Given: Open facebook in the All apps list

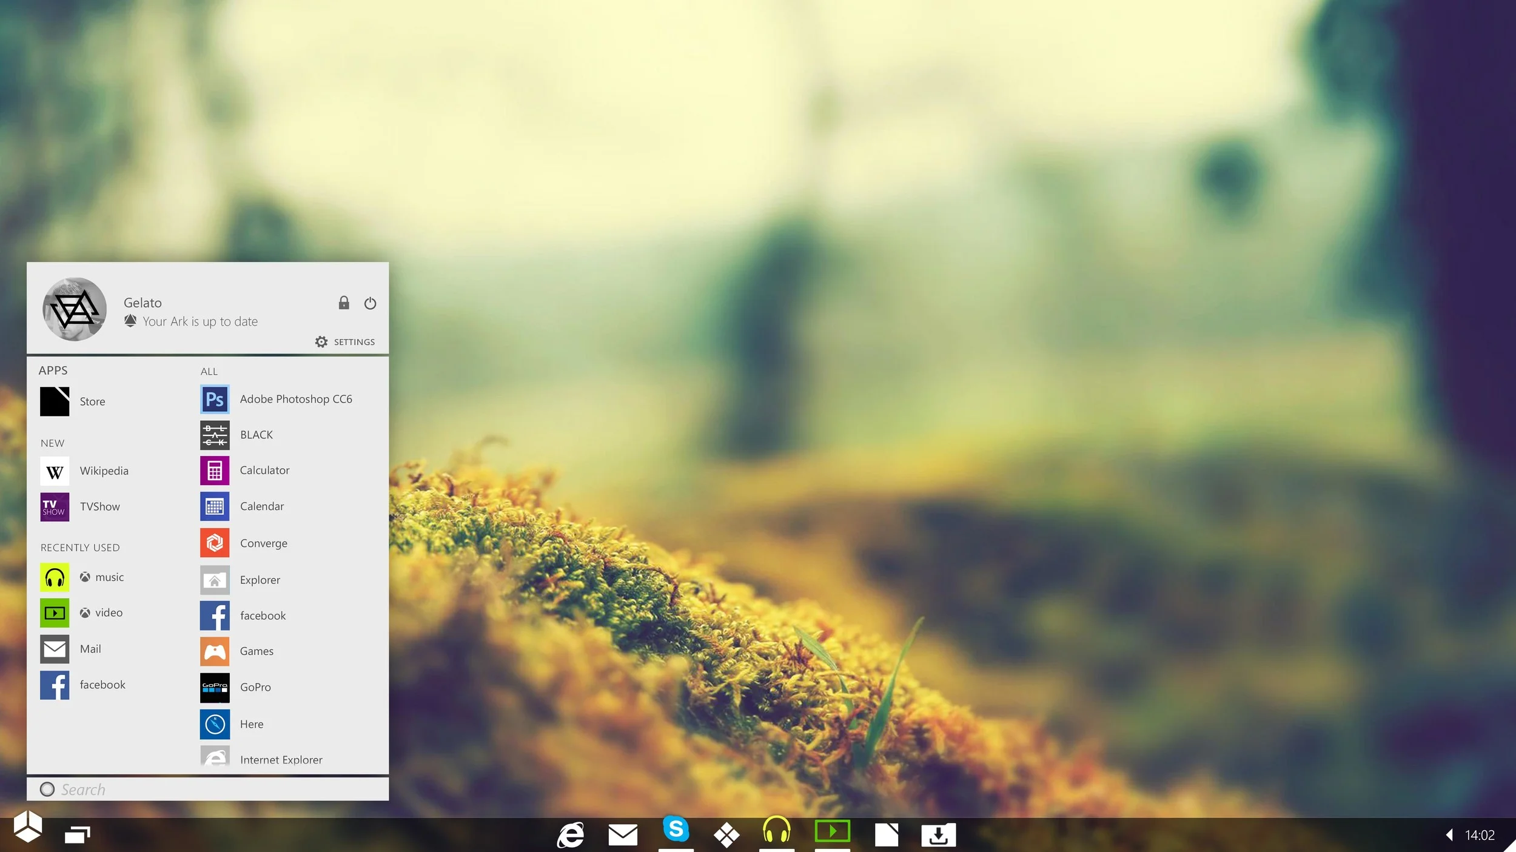Looking at the screenshot, I should coord(215,616).
